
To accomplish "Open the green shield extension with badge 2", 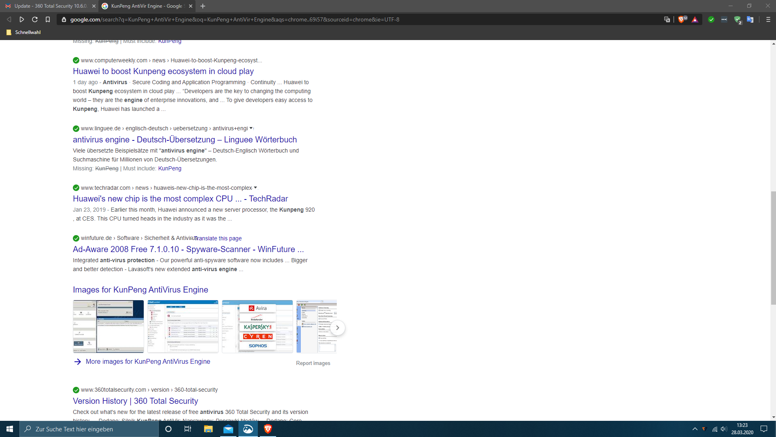I will (738, 20).
